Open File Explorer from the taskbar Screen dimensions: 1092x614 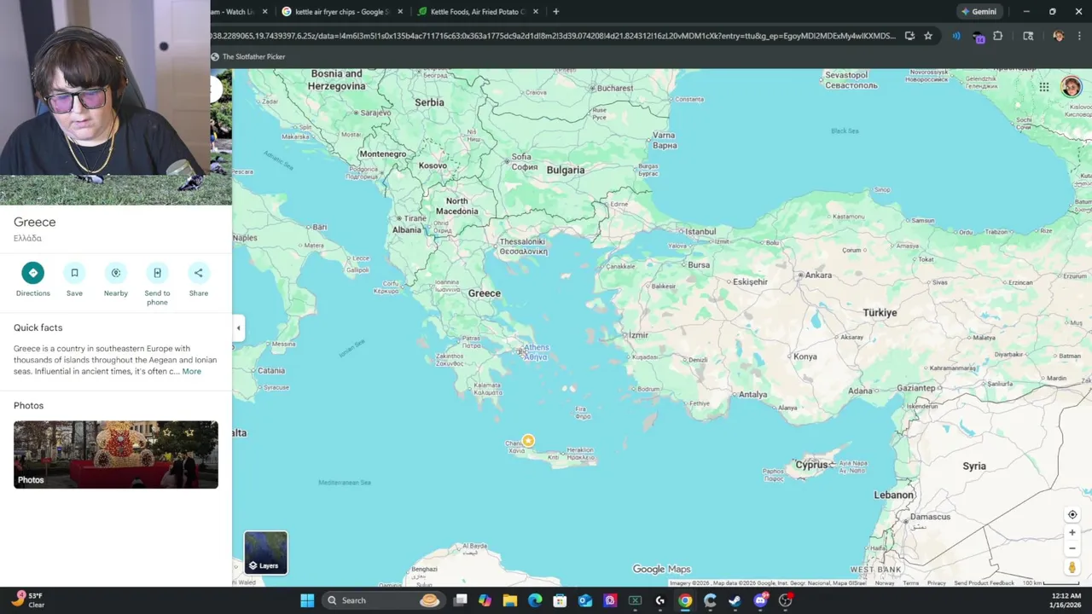pyautogui.click(x=510, y=600)
